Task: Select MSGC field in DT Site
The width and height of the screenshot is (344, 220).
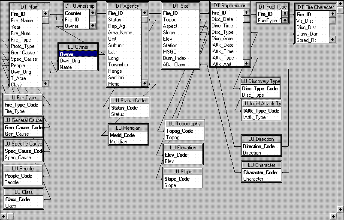Action: pyautogui.click(x=169, y=52)
